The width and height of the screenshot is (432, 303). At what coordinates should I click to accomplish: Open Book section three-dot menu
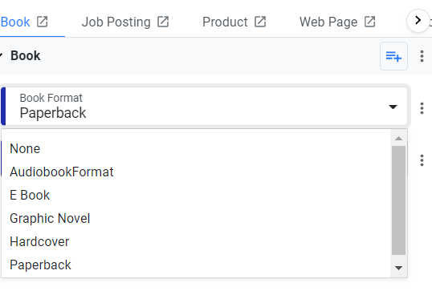click(422, 56)
